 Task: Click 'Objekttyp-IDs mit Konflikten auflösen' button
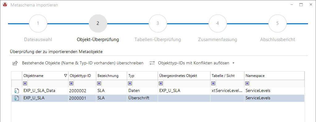coord(189,63)
